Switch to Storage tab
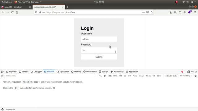 click(104, 72)
